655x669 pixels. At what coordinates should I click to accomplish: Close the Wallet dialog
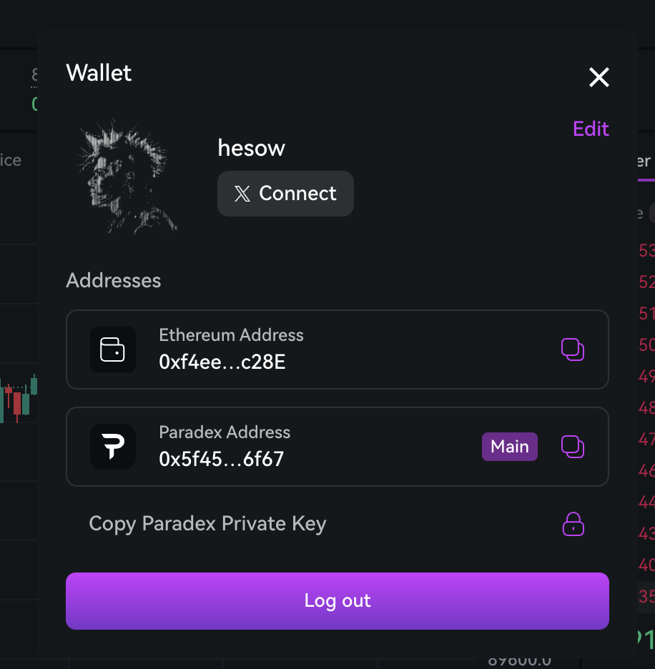(x=599, y=77)
